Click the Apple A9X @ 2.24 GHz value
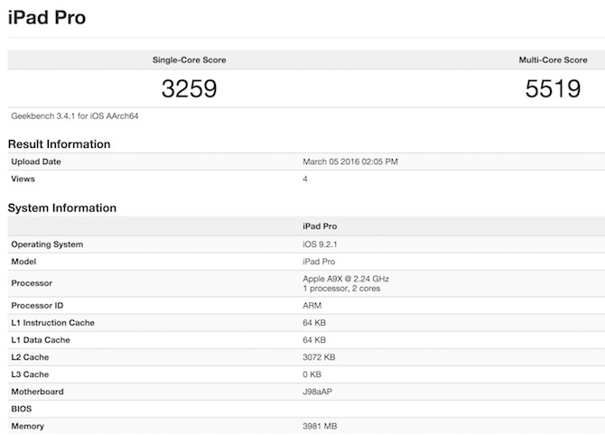This screenshot has height=442, width=605. point(346,279)
